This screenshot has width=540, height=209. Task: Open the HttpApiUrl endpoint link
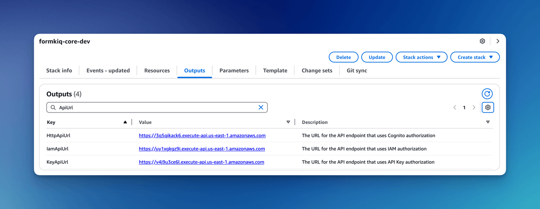(202, 135)
